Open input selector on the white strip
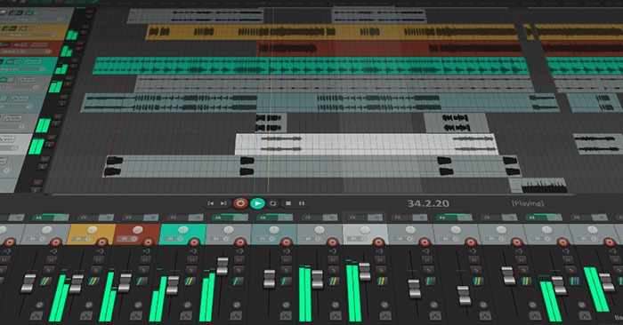623x325 pixels. (x=357, y=239)
